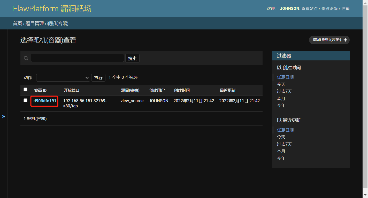The image size is (368, 198).
Task: Click port text 192.168.56.151:32769->80/tcp
Action: 85,103
